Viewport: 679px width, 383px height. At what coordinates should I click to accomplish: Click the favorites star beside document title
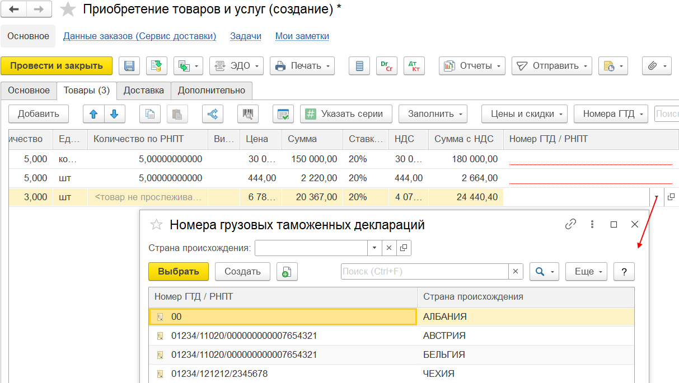(68, 10)
